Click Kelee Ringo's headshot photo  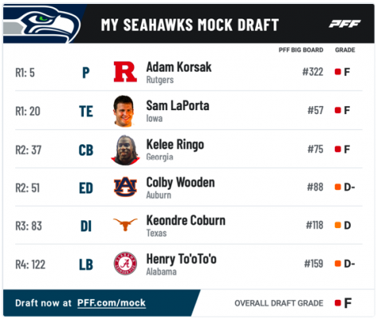[125, 150]
